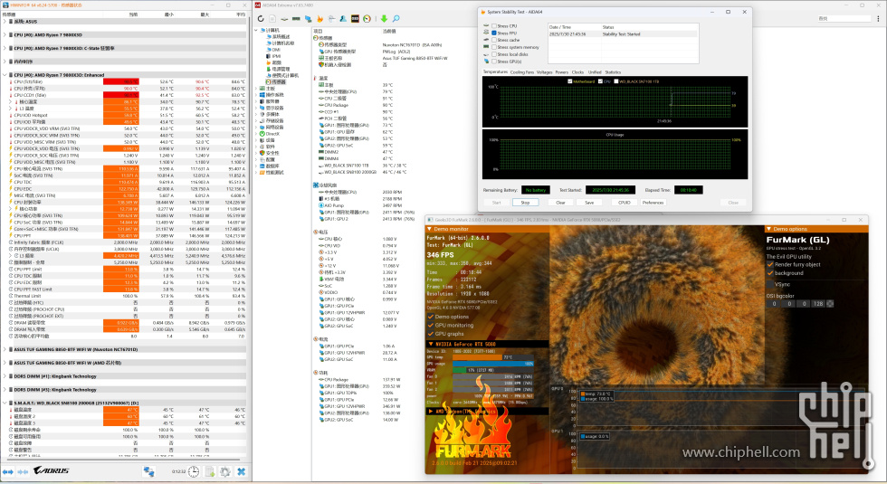
Task: Collapse FurMark Demo options panel
Action: [768, 229]
